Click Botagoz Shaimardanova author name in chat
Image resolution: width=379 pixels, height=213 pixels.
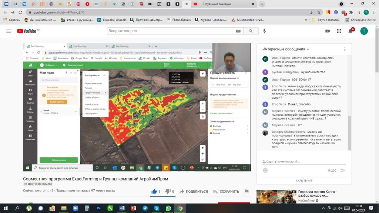pos(288,132)
